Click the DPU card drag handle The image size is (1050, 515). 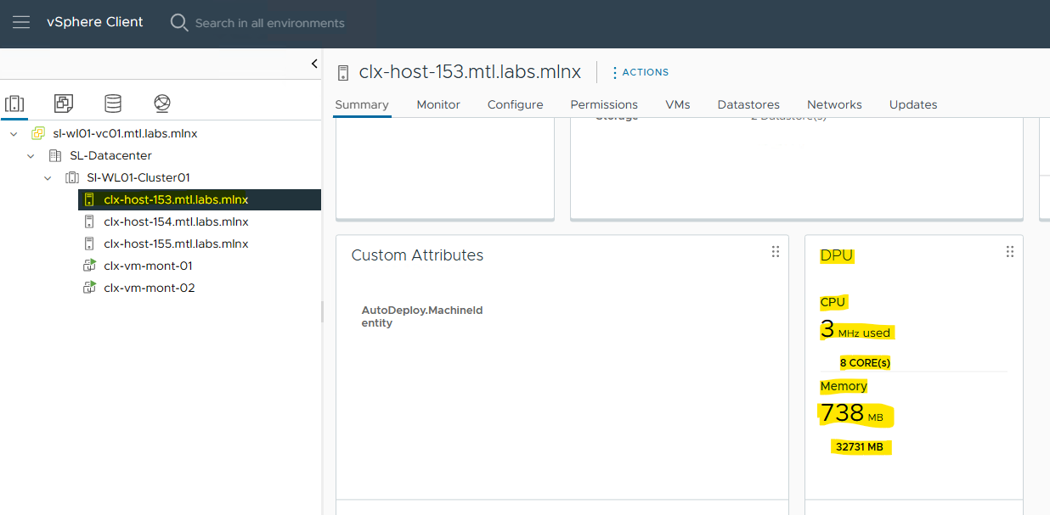[1010, 252]
